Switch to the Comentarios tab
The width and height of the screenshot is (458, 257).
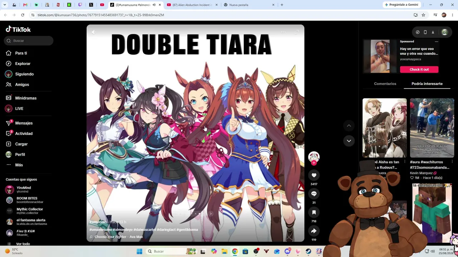(385, 84)
